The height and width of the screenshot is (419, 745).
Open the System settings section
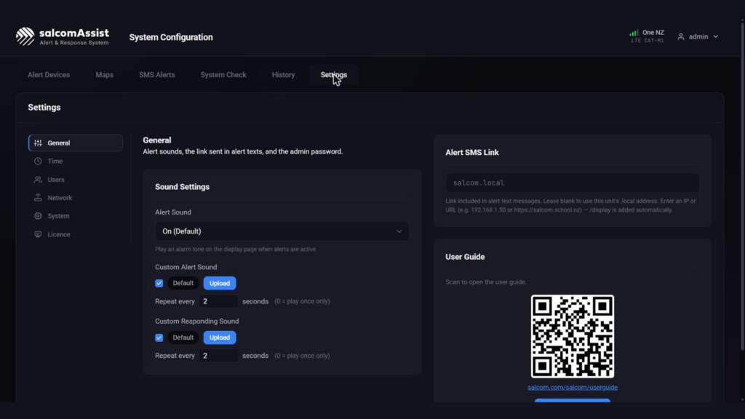(x=76, y=215)
